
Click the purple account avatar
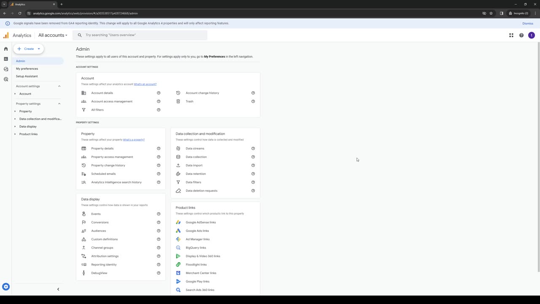532,35
